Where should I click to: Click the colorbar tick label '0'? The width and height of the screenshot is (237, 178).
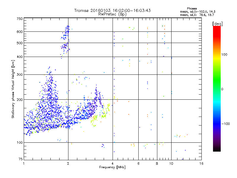(222, 89)
